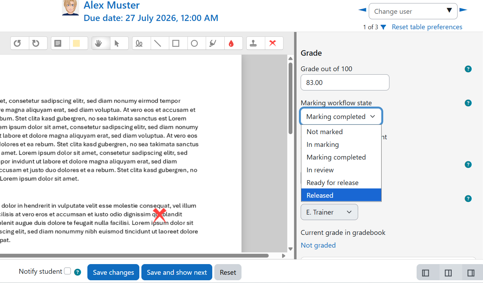This screenshot has height=283, width=483.
Task: Choose Marking completed in the option list
Action: 341,157
